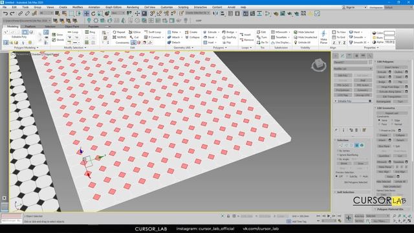The width and height of the screenshot is (414, 233).
Task: Click Detach in Geometry panel
Action: [174, 42]
